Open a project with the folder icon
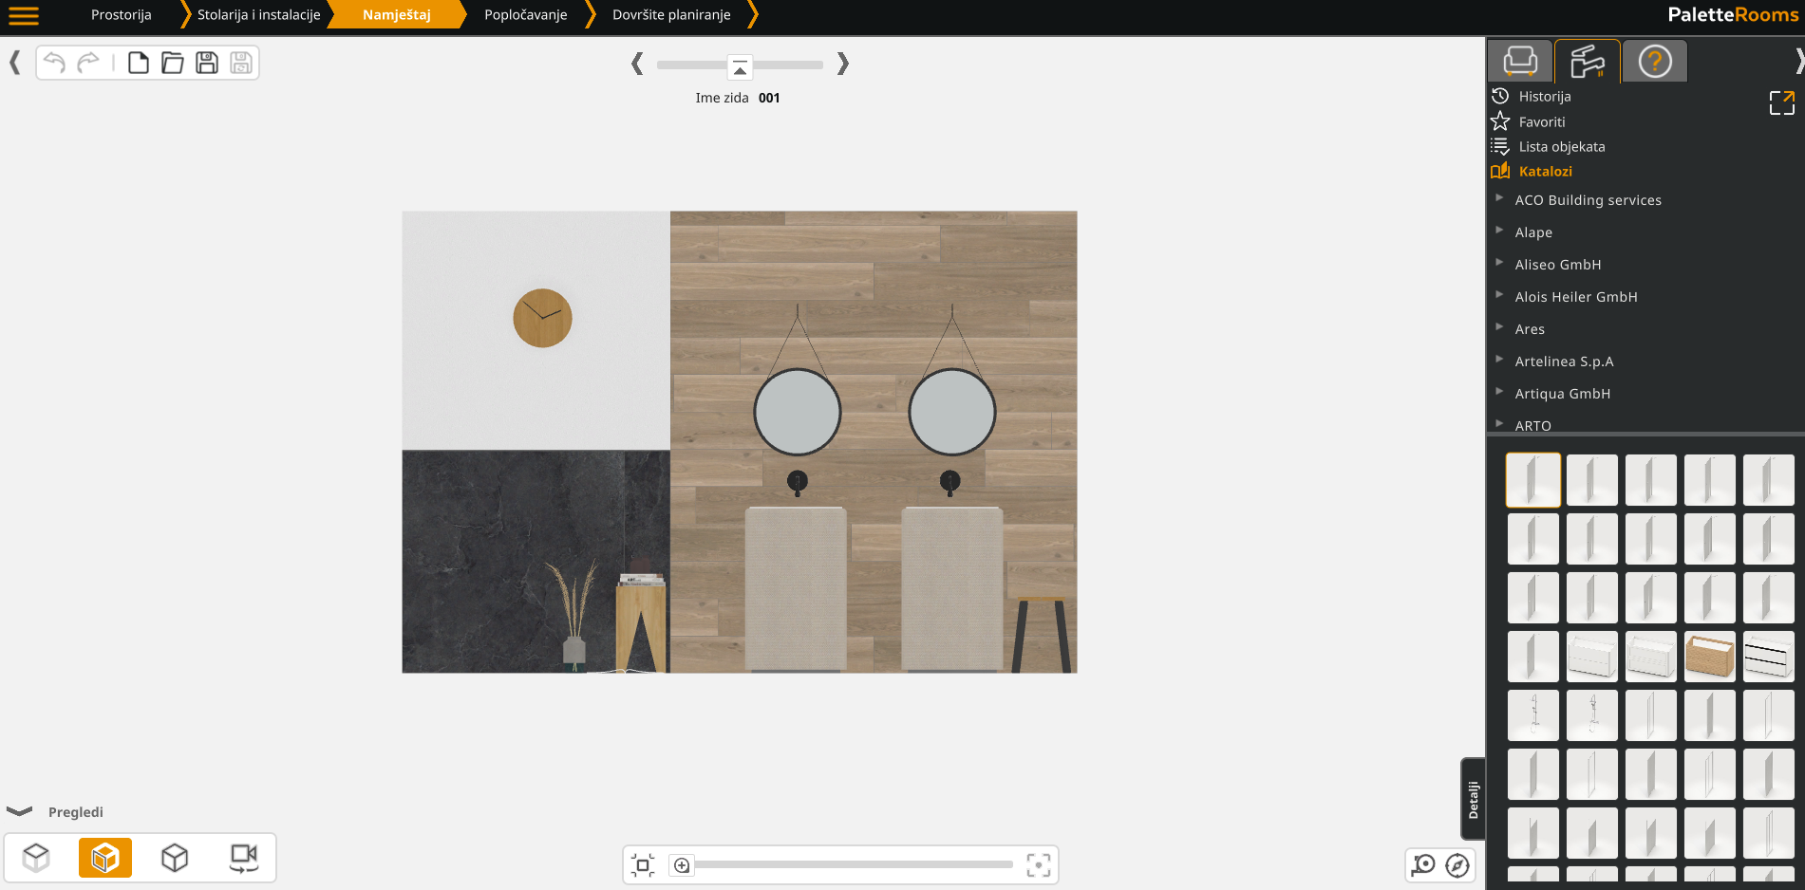 coord(173,64)
